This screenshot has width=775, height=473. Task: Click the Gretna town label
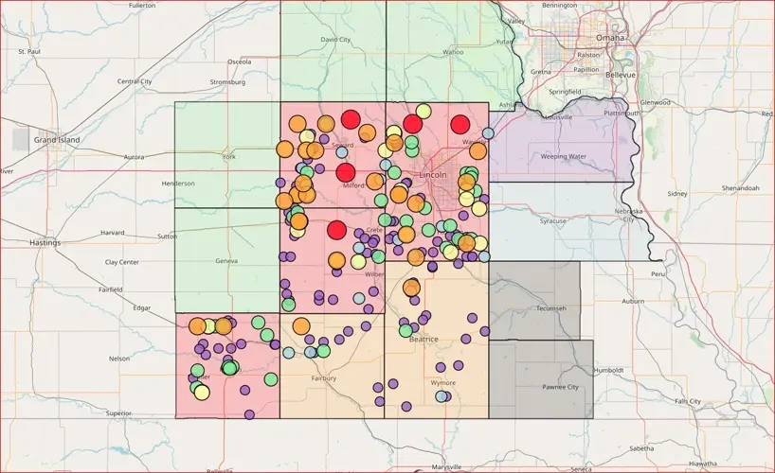[x=541, y=72]
